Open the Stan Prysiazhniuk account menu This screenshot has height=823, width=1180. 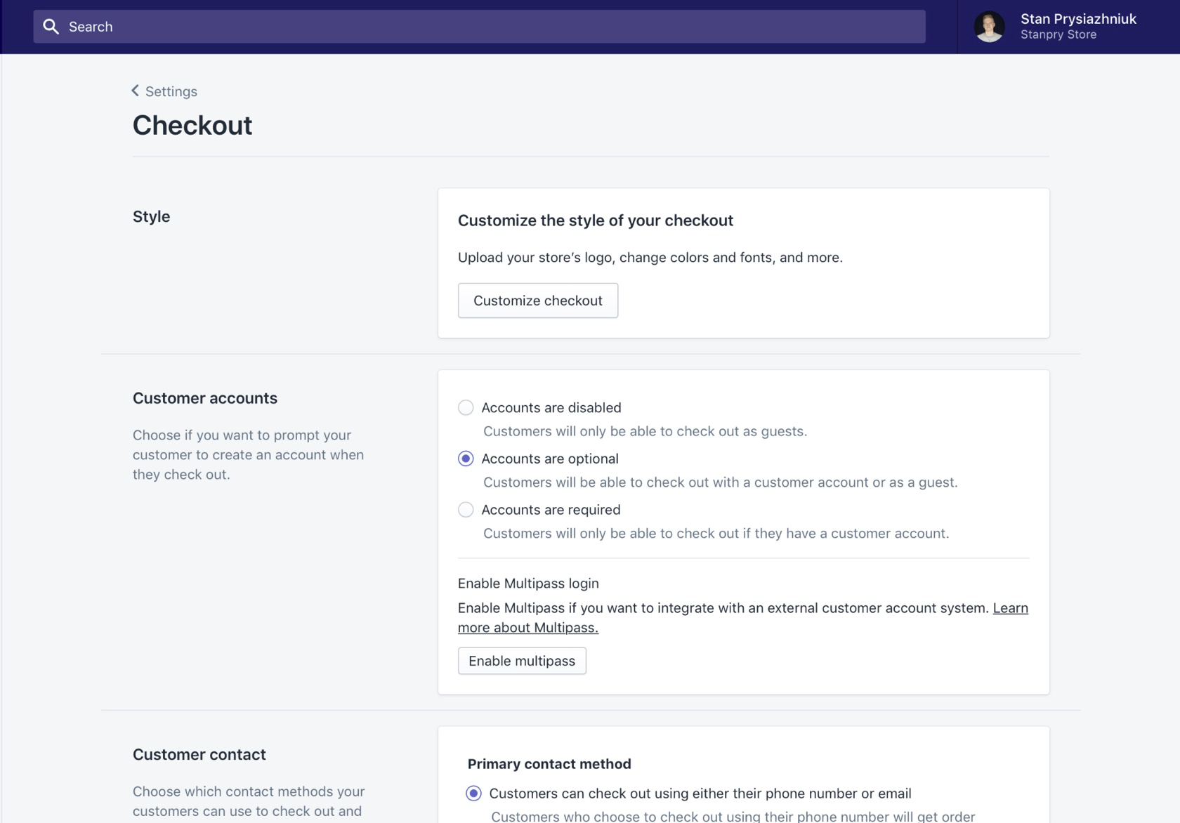[x=1068, y=27]
